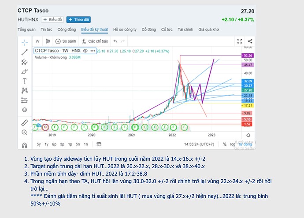Screen dimensions: 304x218
Task: Open the Cổ tức tab
Action: [167, 30]
